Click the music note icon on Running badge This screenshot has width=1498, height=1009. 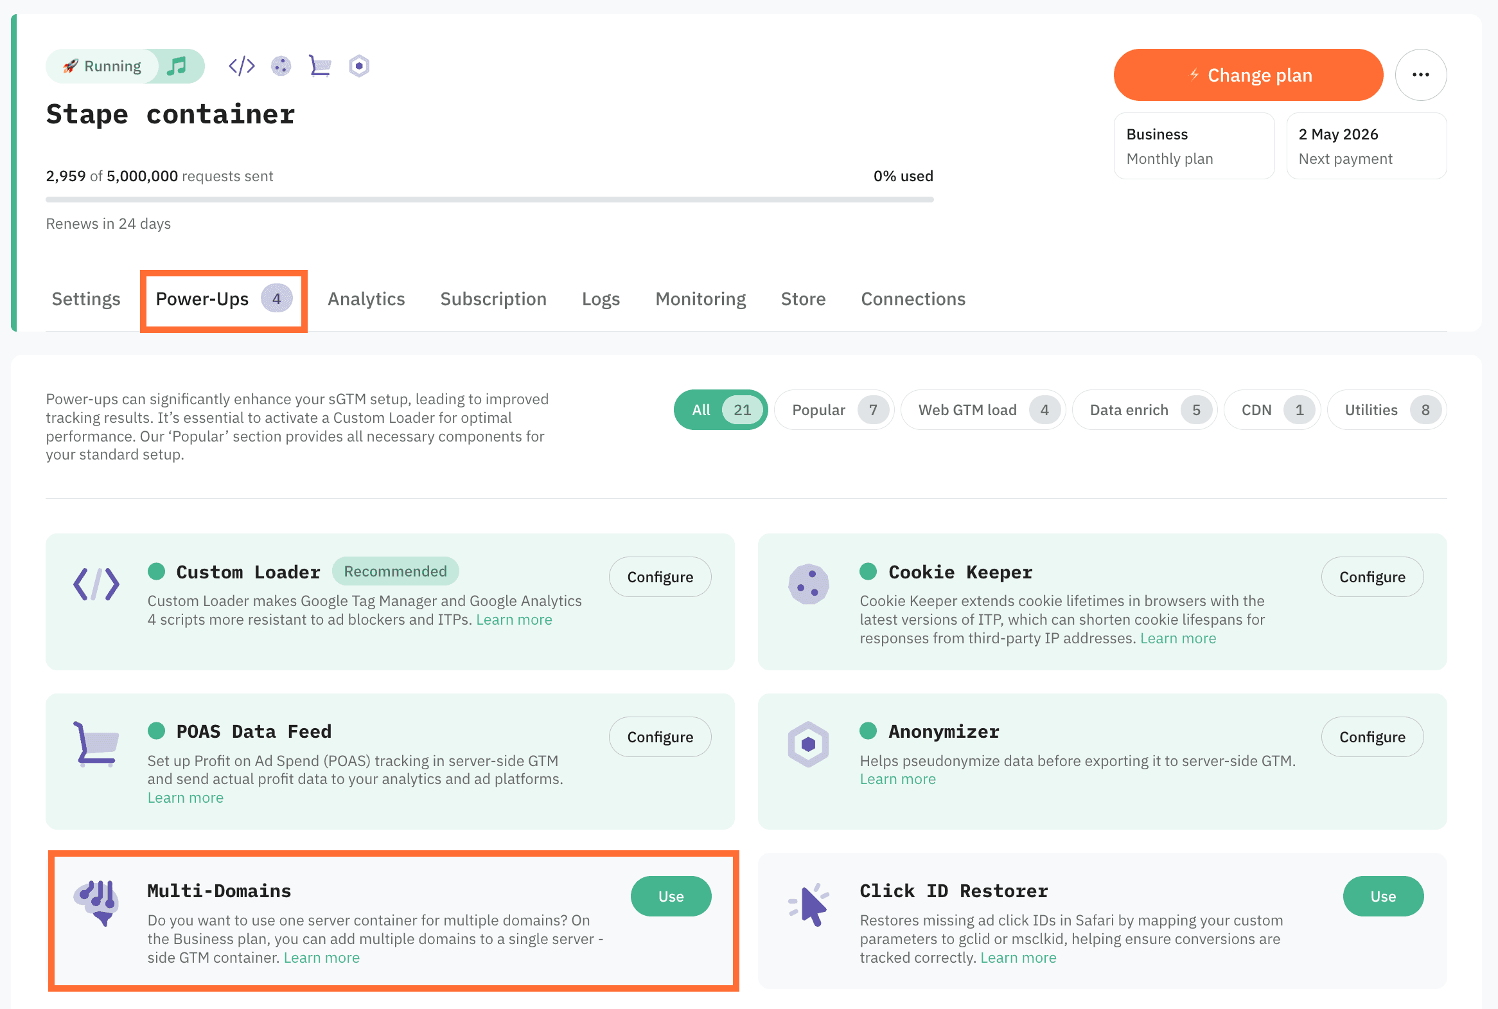pyautogui.click(x=177, y=66)
